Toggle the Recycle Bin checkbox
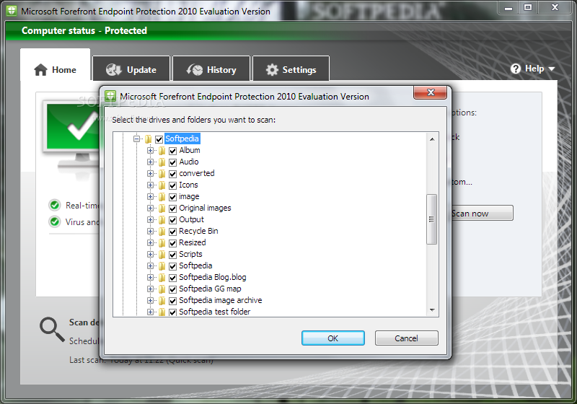 tap(172, 232)
